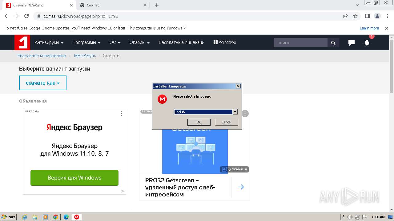
Task: Open the Windows Start button
Action: [x=8, y=217]
